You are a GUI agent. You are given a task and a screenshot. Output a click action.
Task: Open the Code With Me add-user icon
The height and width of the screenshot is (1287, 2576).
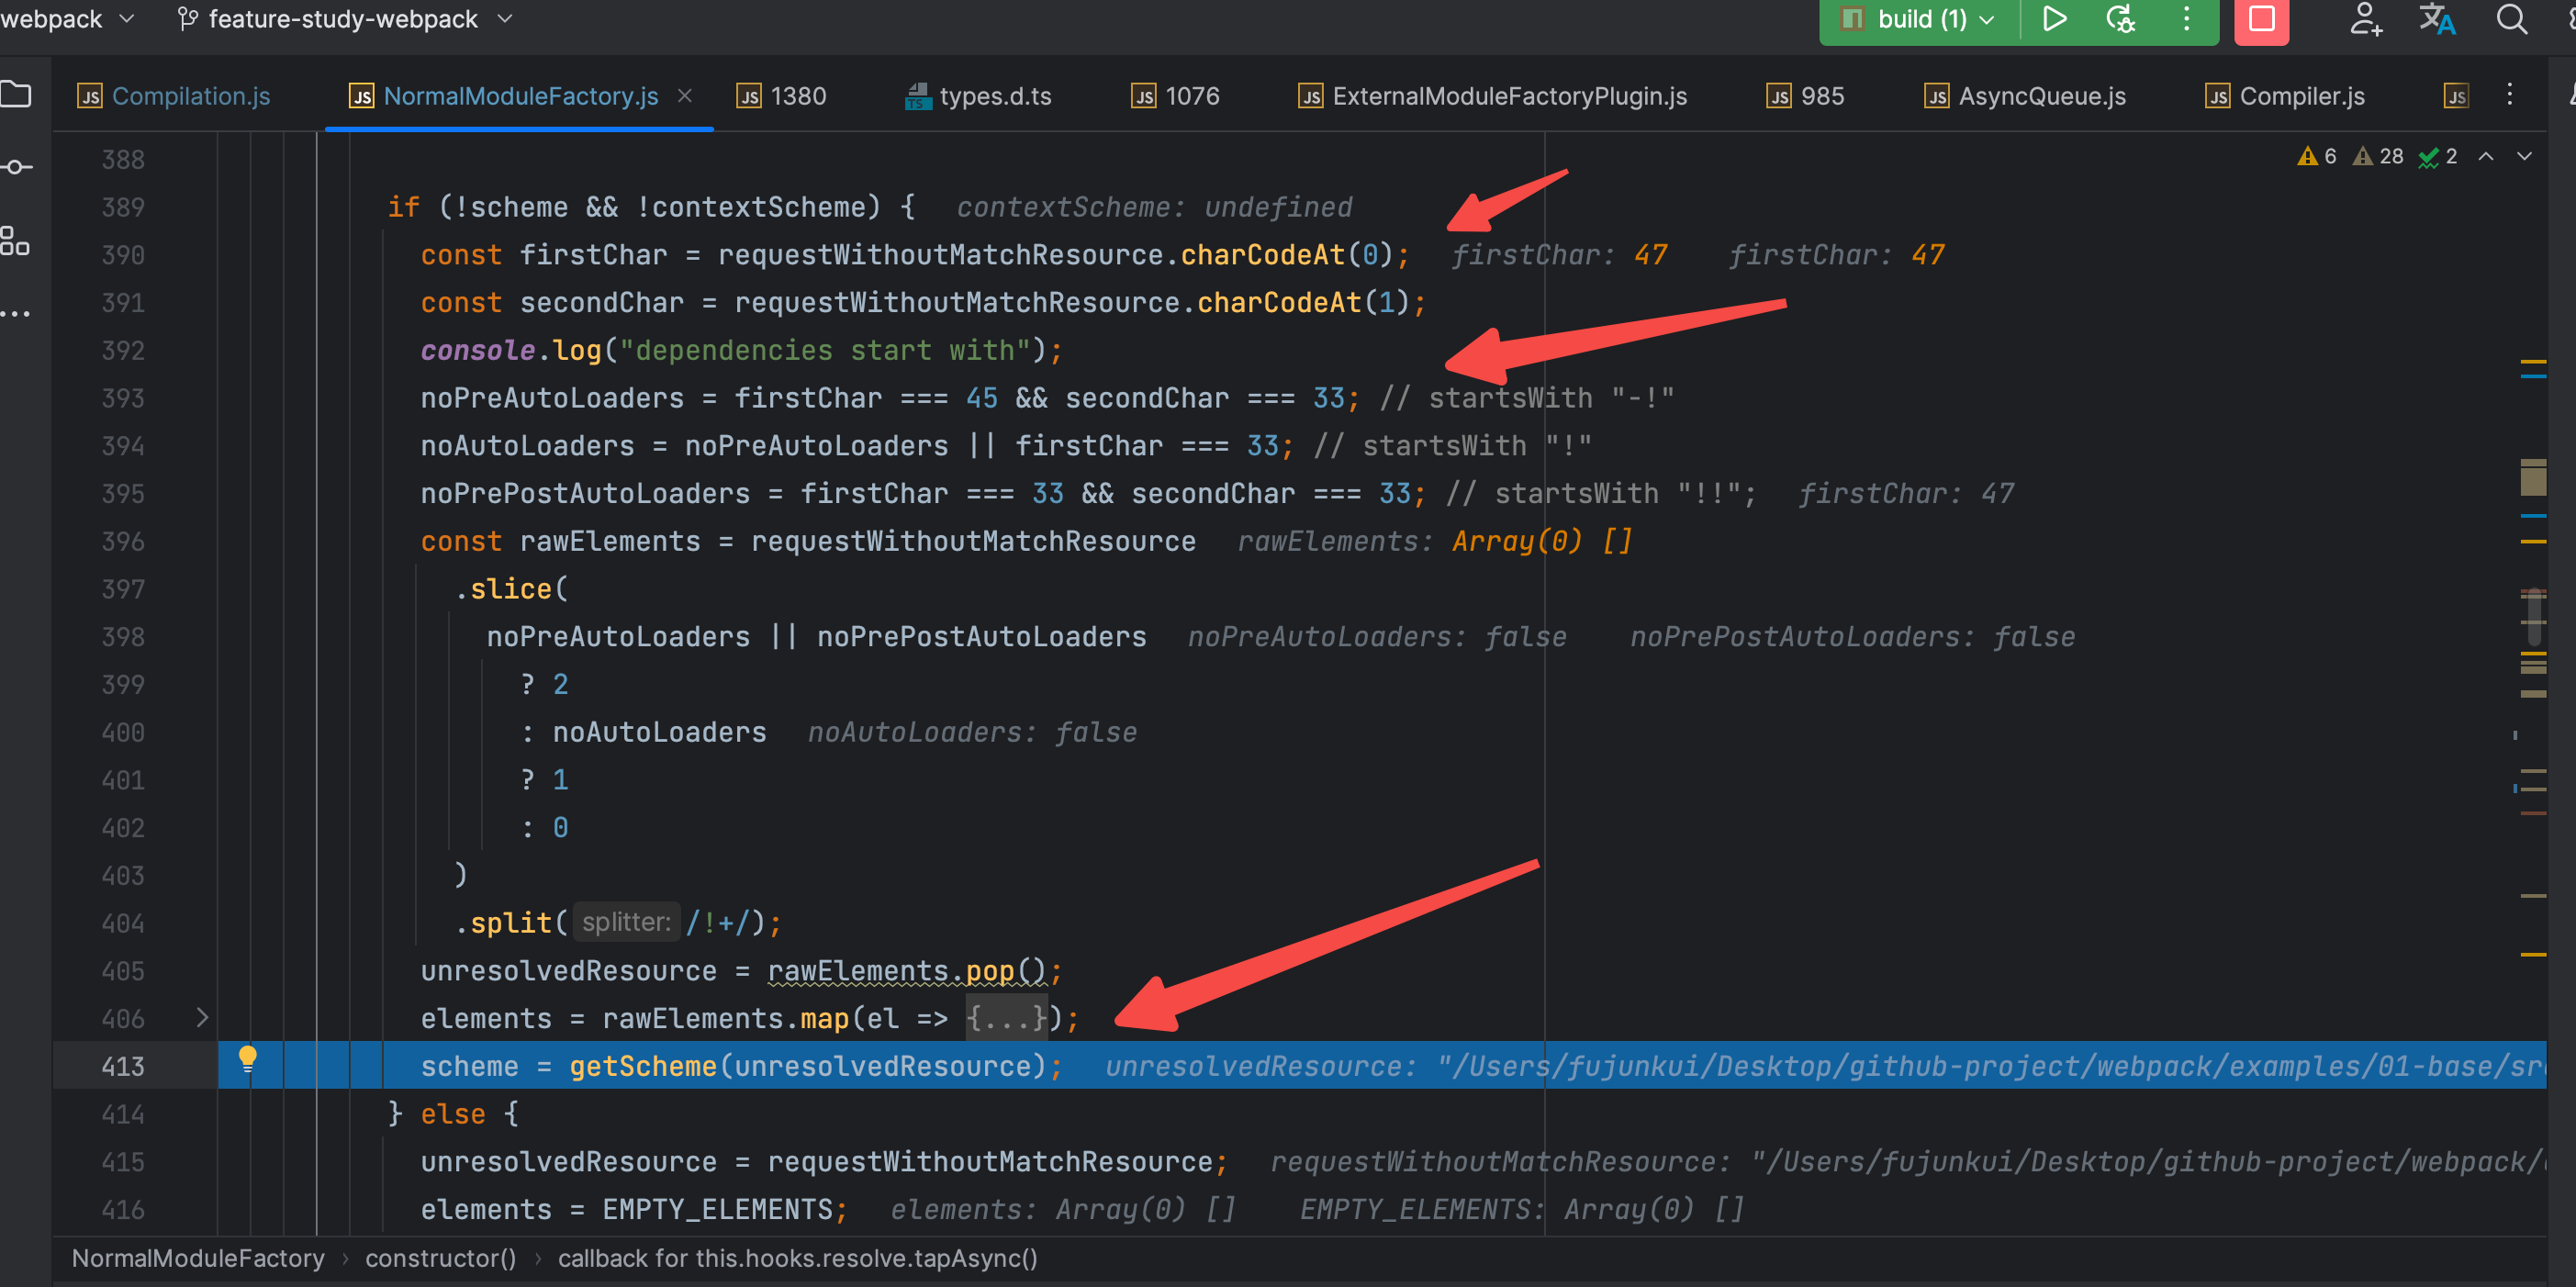pyautogui.click(x=2365, y=19)
